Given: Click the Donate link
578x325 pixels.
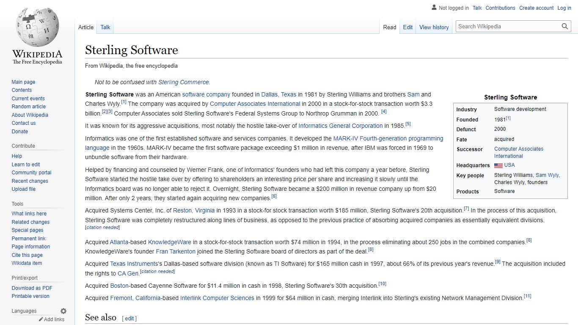Looking at the screenshot, I should click(20, 132).
